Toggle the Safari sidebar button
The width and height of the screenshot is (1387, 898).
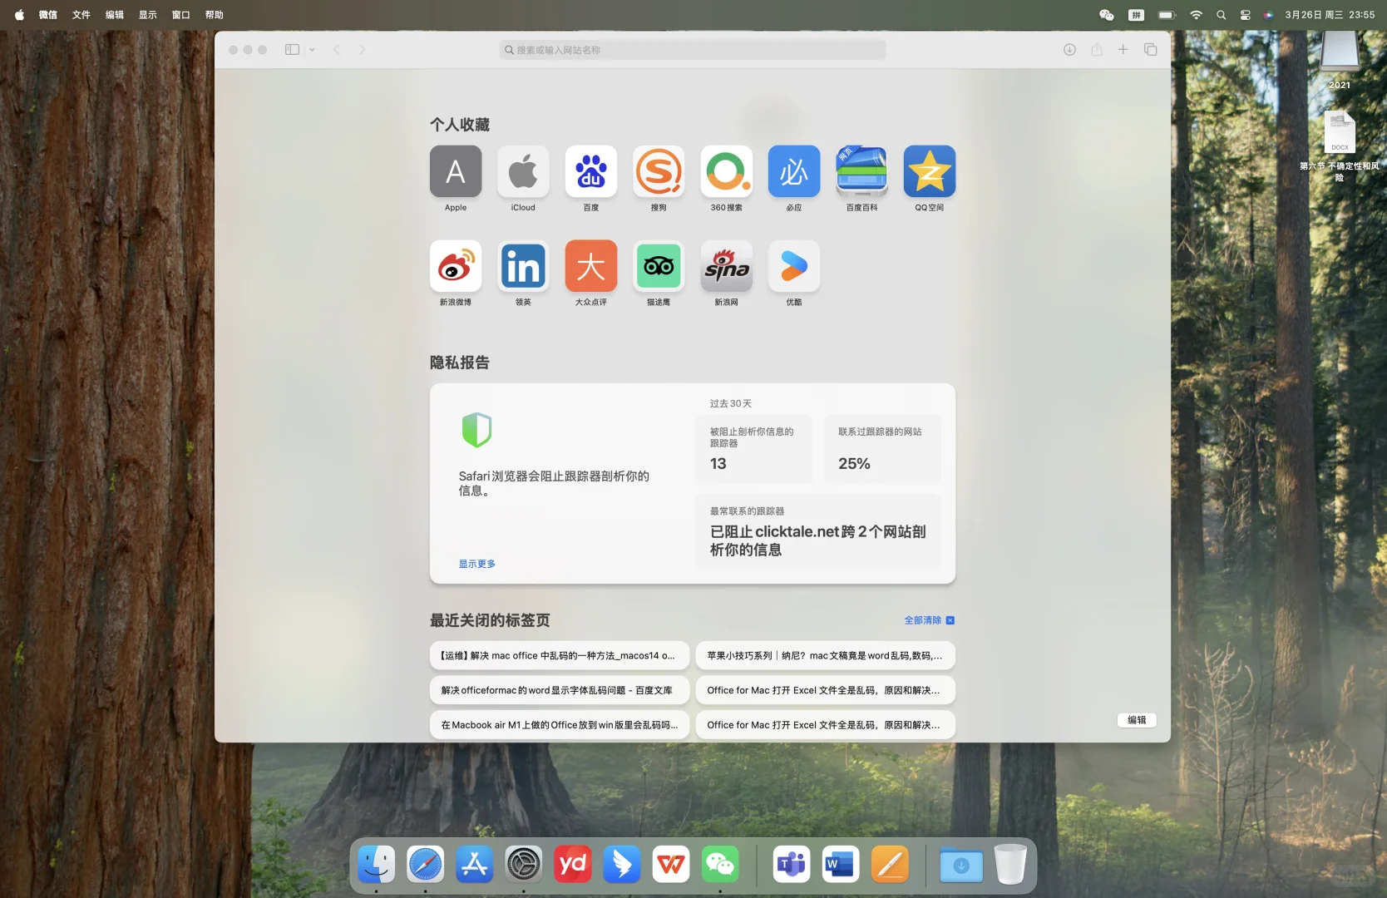pyautogui.click(x=292, y=50)
